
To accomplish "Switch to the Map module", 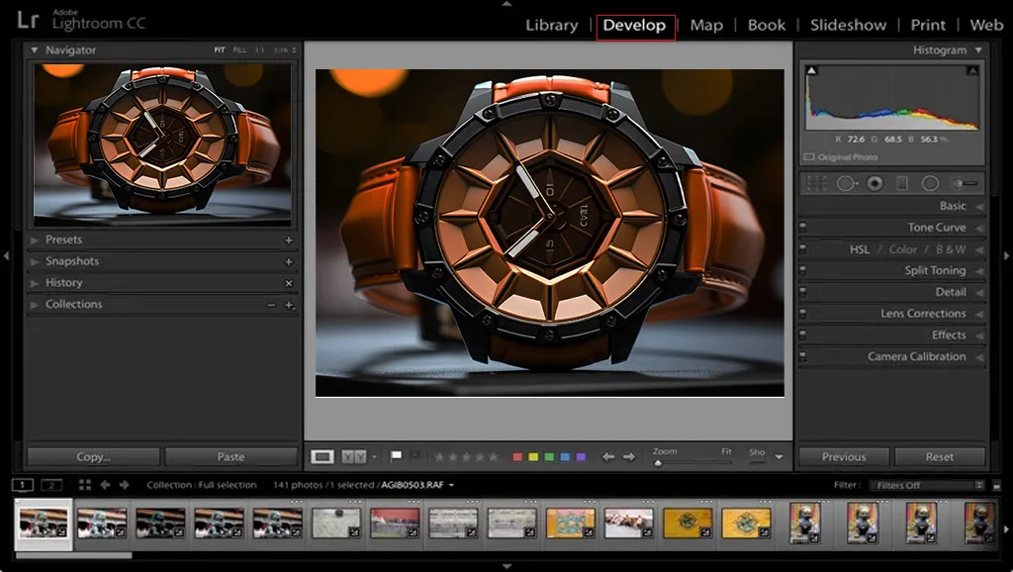I will coord(706,25).
